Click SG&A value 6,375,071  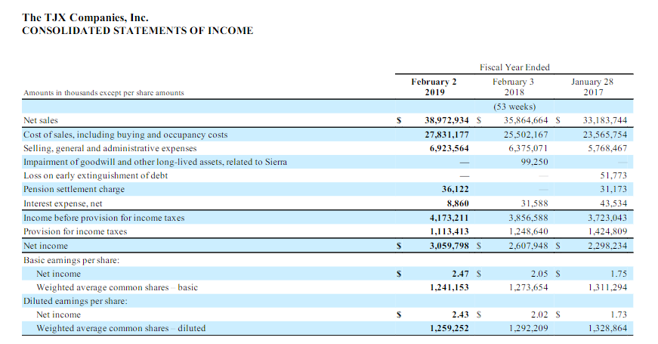tap(528, 148)
